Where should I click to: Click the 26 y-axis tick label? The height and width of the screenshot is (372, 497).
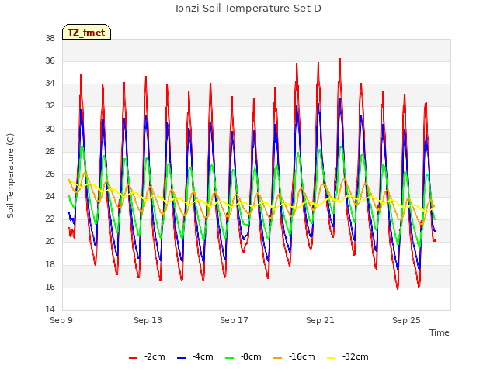pos(50,174)
